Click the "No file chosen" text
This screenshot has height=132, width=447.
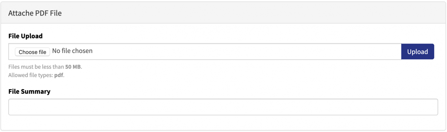72,51
